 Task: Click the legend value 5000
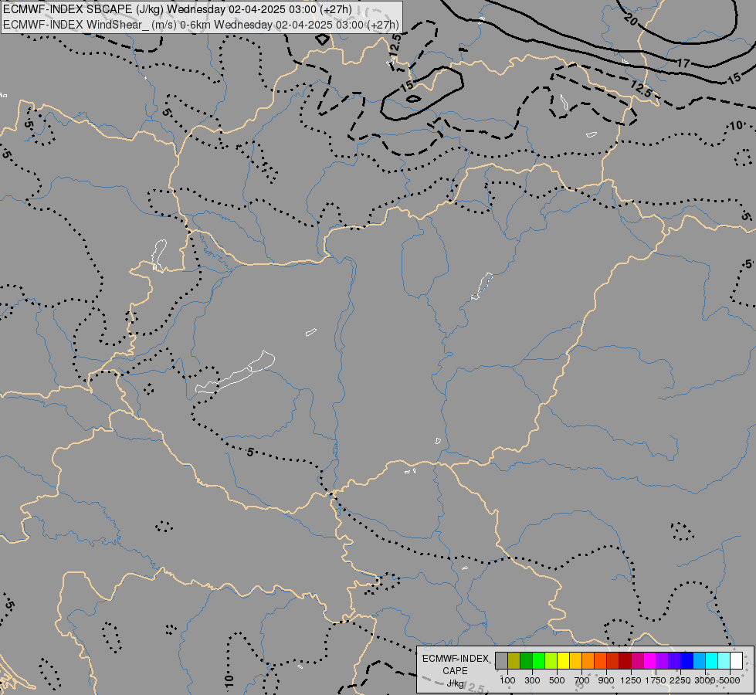click(730, 680)
